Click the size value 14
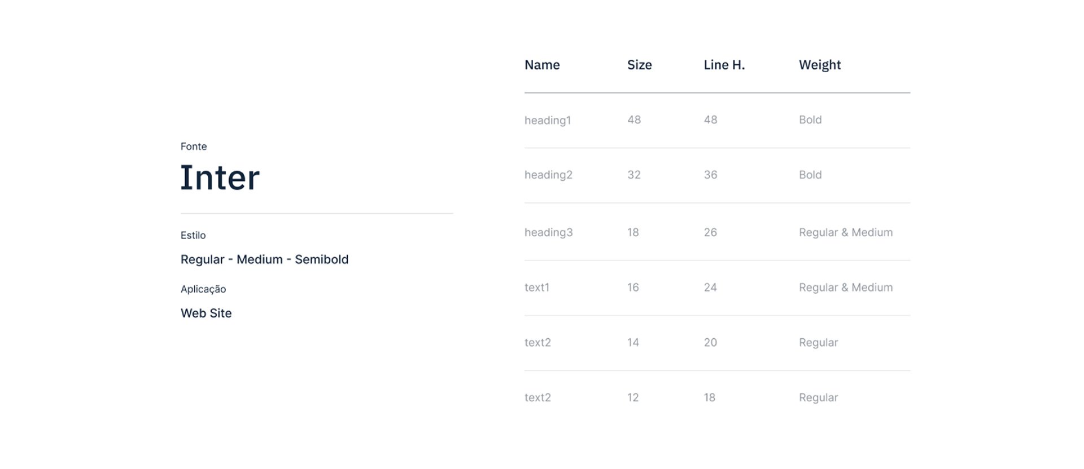Viewport: 1084px width, 469px height. pos(633,342)
